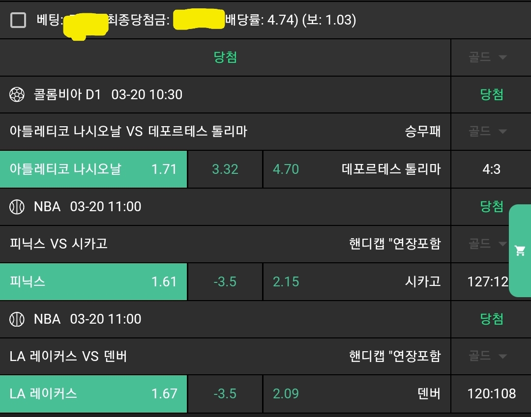The width and height of the screenshot is (531, 417).
Task: Tick the bet slip checkbox at top
Action: tap(18, 20)
